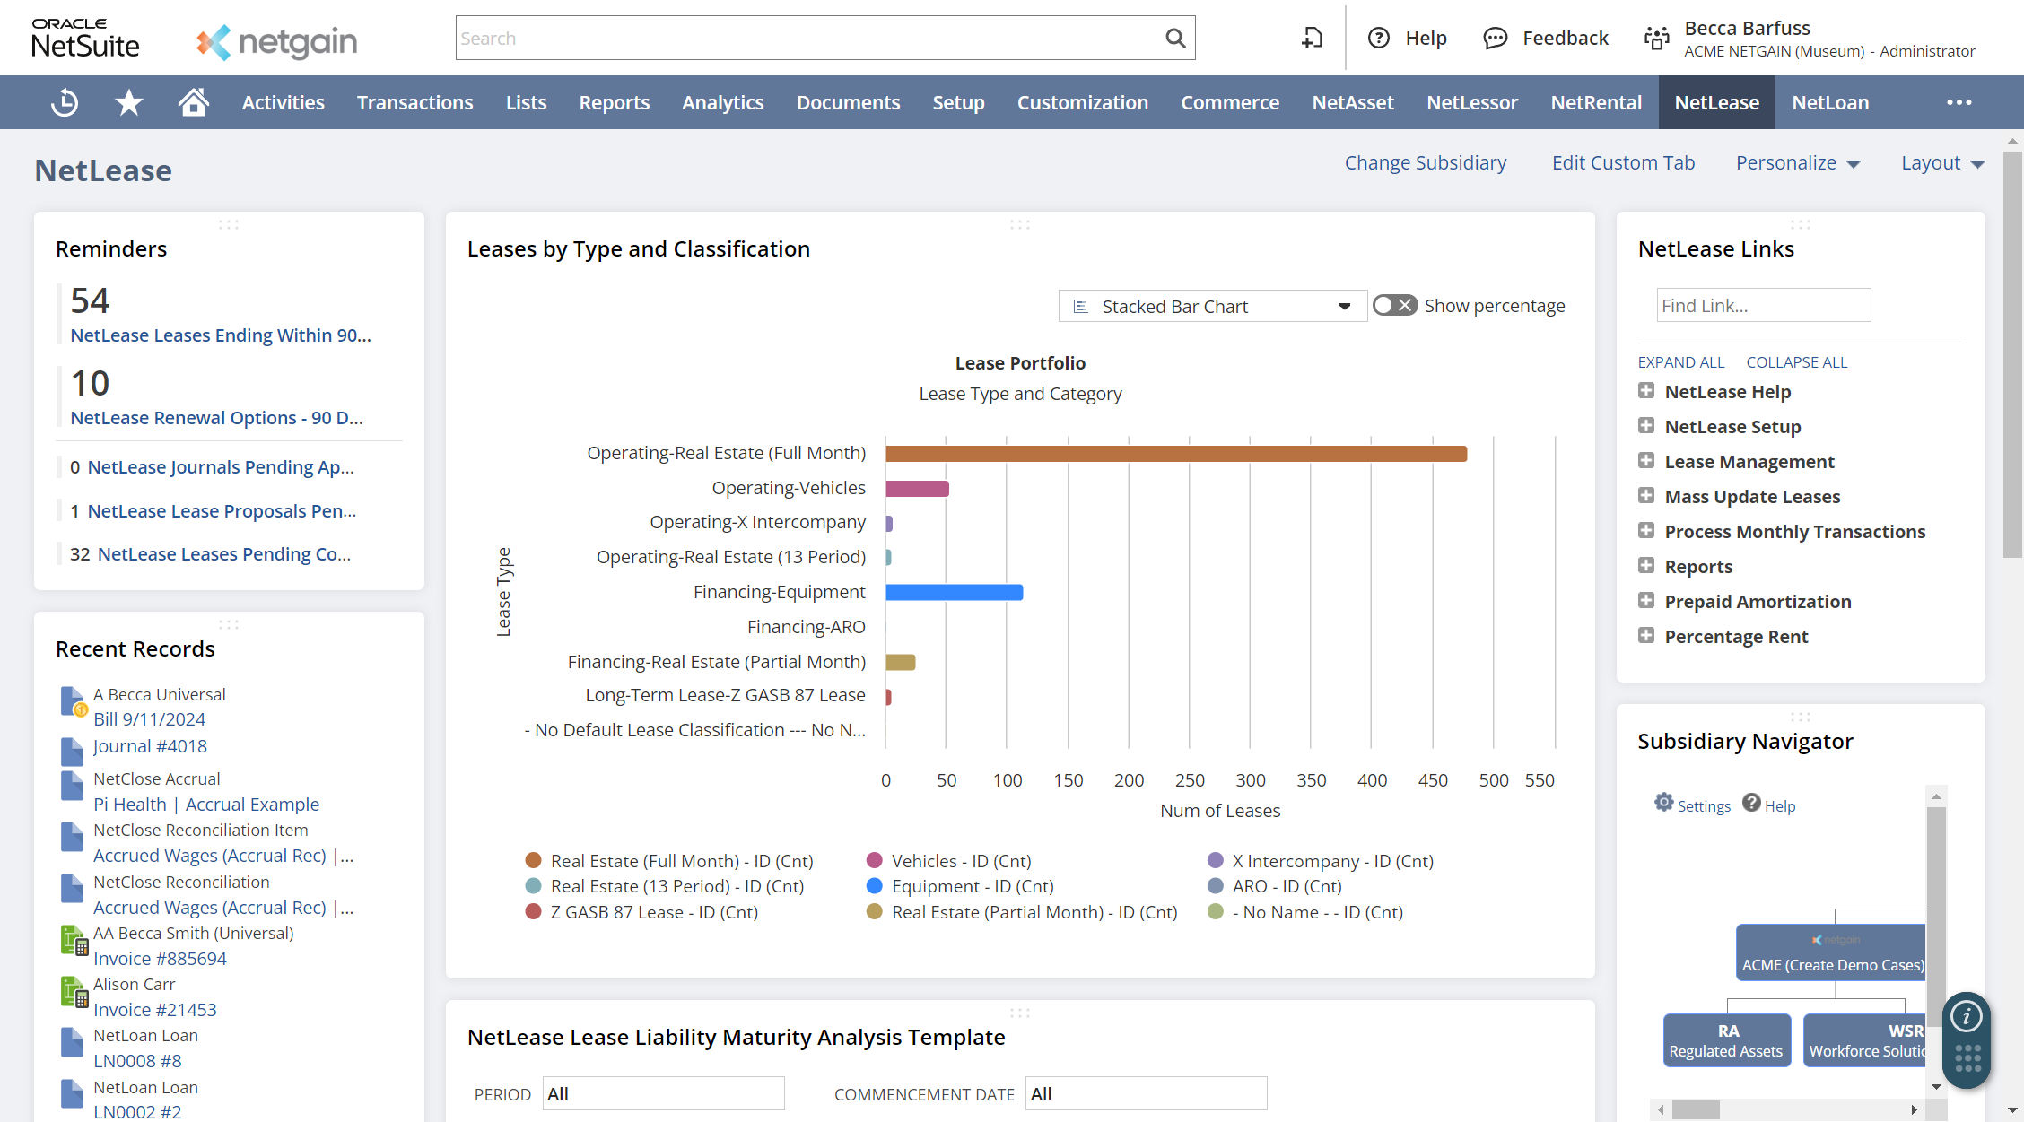This screenshot has height=1122, width=2024.
Task: Select the NetLease tab
Action: (x=1716, y=102)
